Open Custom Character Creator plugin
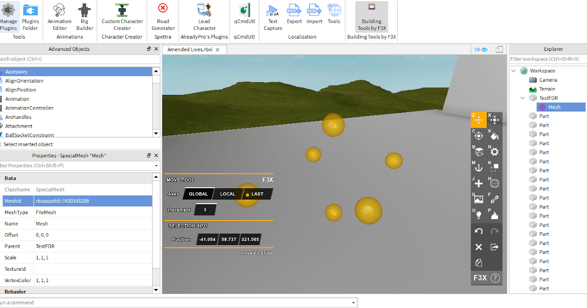The height and width of the screenshot is (308, 587). coord(122,17)
